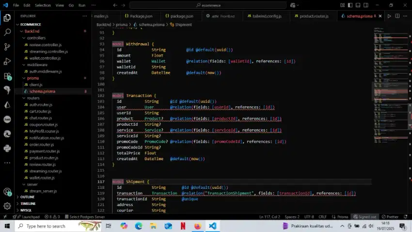Open the Manage settings gear
The width and height of the screenshot is (412, 232).
coord(7,206)
